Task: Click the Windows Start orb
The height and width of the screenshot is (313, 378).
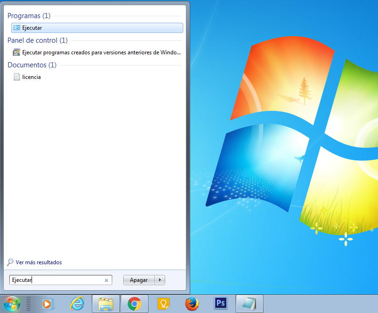Action: pos(12,304)
